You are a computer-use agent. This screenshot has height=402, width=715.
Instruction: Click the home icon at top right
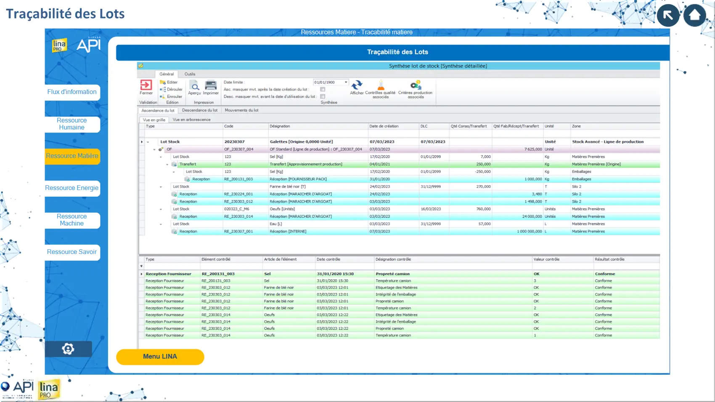click(694, 16)
